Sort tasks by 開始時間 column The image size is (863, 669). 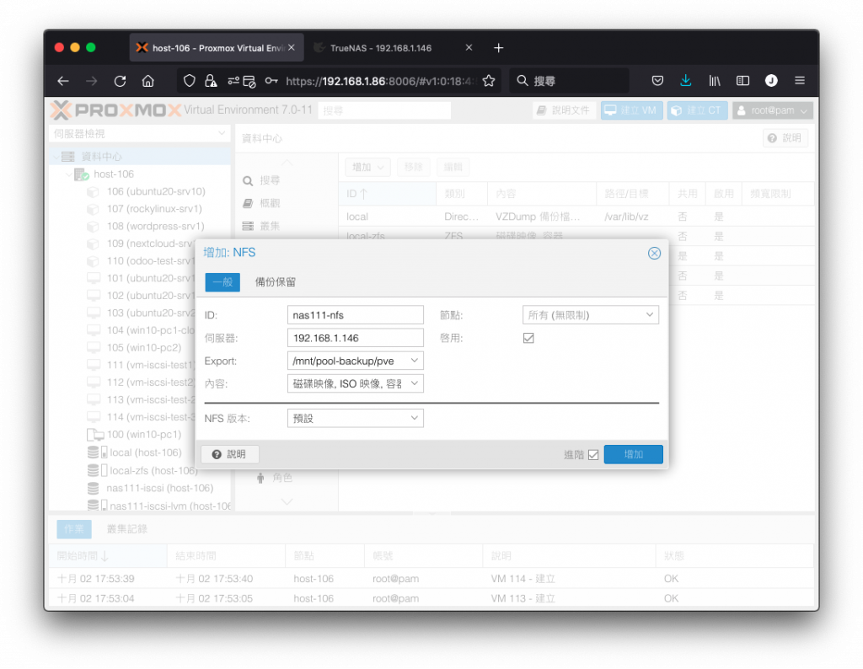(108, 555)
